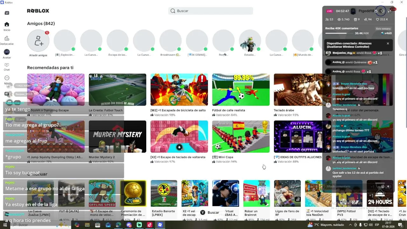
Task: Open Escapada de bicicleta de salto thumbnail
Action: tap(179, 90)
